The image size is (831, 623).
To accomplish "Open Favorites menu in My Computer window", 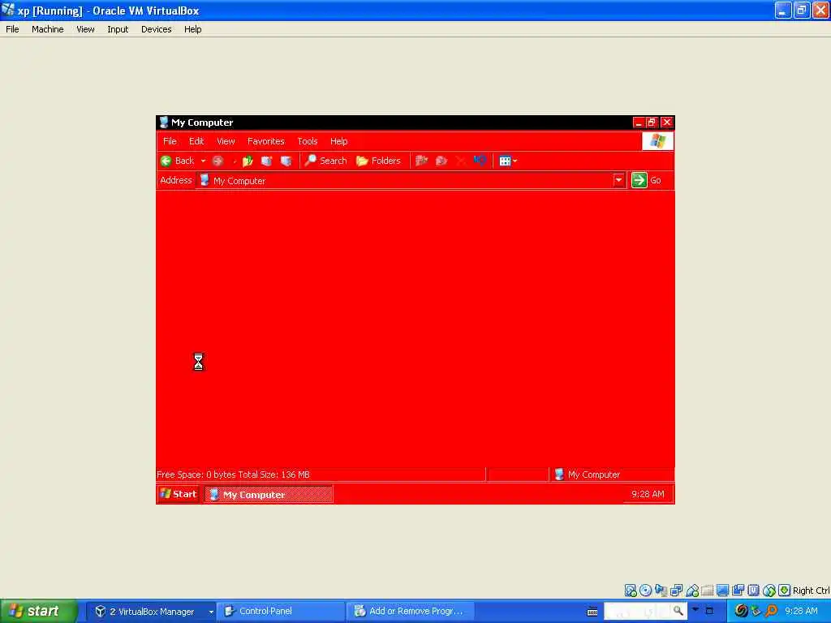I will tap(266, 141).
